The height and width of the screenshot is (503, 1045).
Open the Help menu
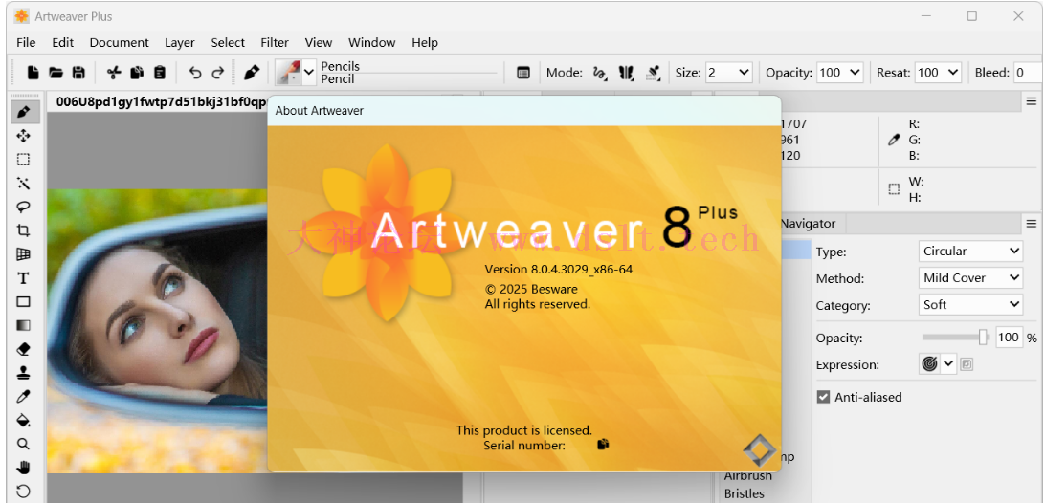[x=425, y=43]
